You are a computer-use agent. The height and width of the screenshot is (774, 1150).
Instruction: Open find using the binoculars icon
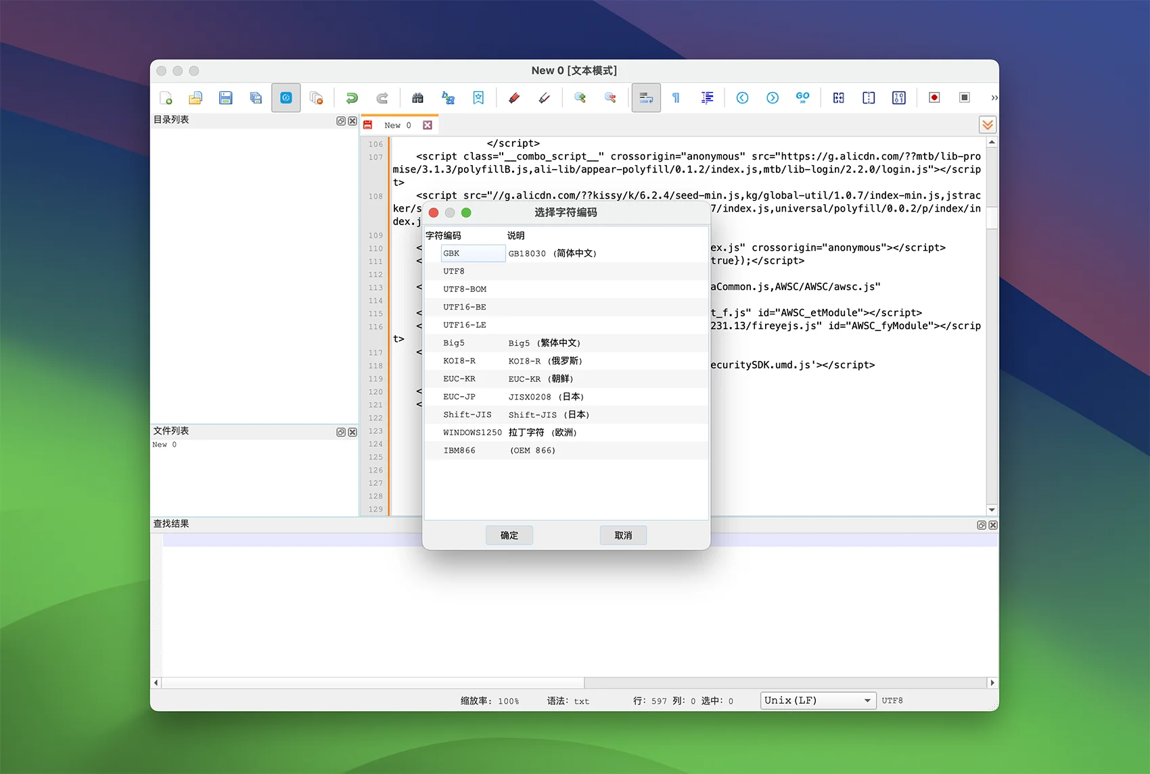(x=418, y=98)
